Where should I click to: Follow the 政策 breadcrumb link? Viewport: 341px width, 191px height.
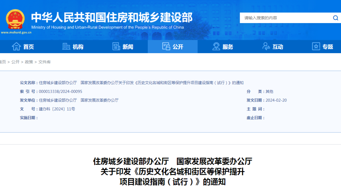pos(29,62)
